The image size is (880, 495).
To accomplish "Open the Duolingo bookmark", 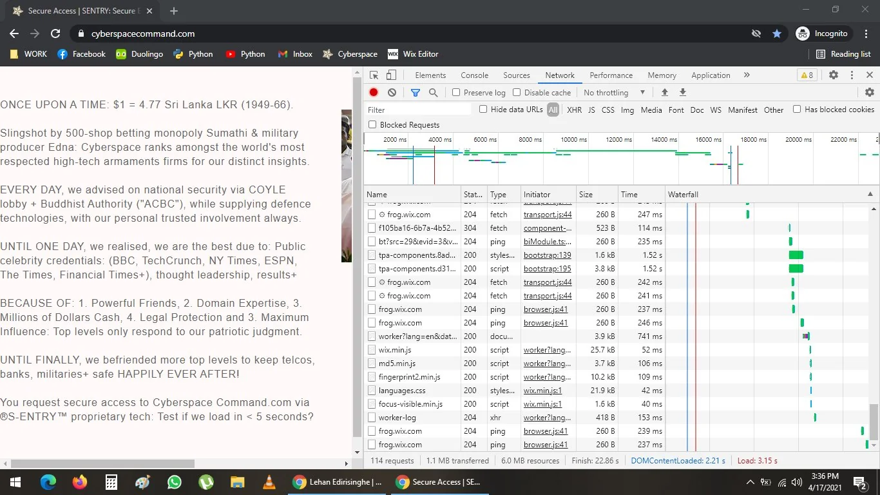I will click(x=139, y=54).
